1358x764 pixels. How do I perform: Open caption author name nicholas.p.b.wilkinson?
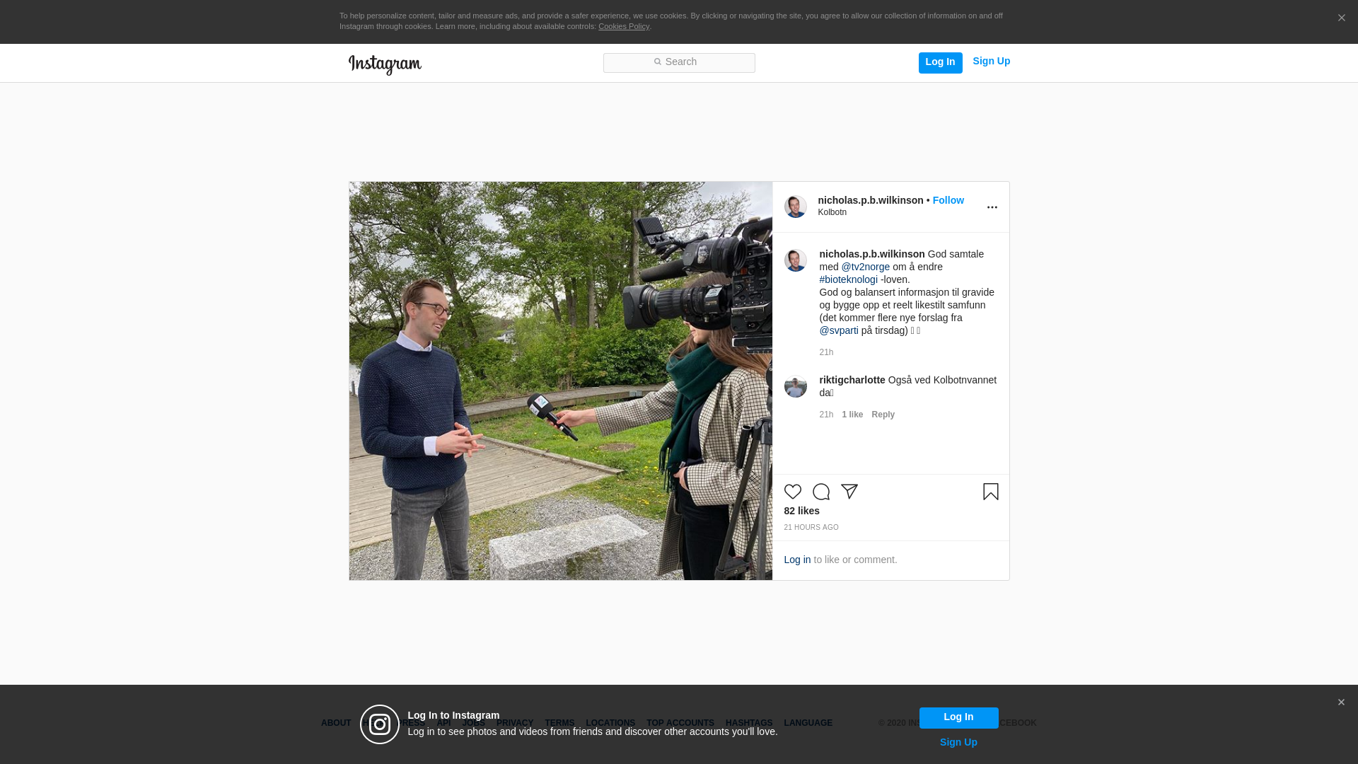point(871,254)
